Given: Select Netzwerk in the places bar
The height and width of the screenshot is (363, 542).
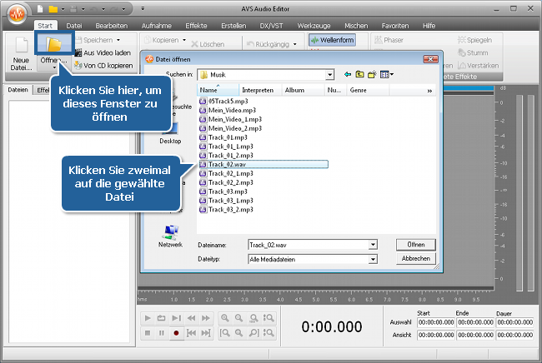Looking at the screenshot, I should point(170,236).
